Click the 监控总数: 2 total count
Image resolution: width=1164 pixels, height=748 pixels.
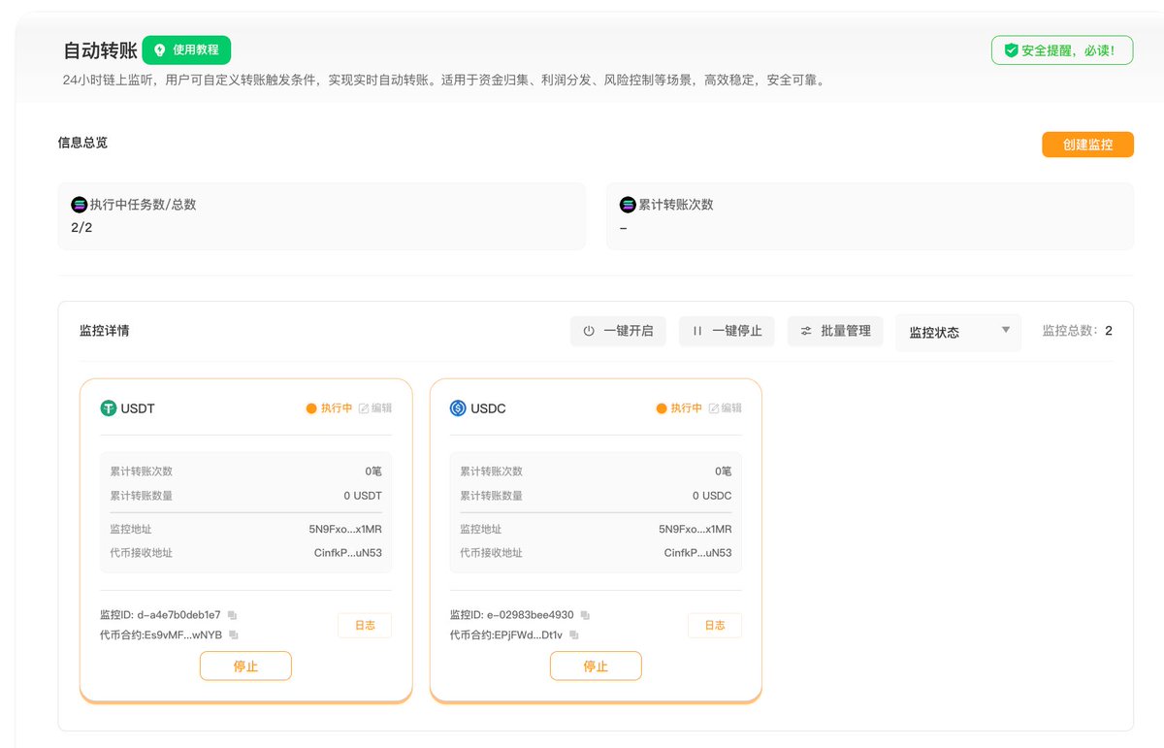click(1077, 331)
